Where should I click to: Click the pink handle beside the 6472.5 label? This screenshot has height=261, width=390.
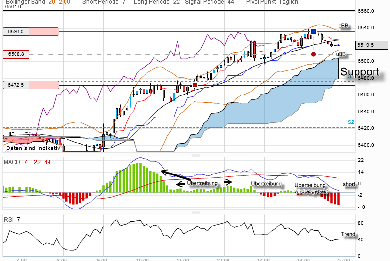coord(44,85)
